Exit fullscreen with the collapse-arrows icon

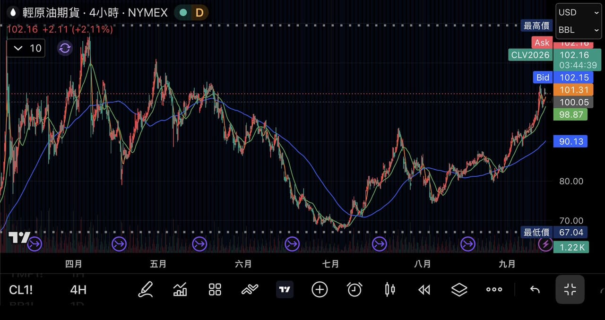570,289
